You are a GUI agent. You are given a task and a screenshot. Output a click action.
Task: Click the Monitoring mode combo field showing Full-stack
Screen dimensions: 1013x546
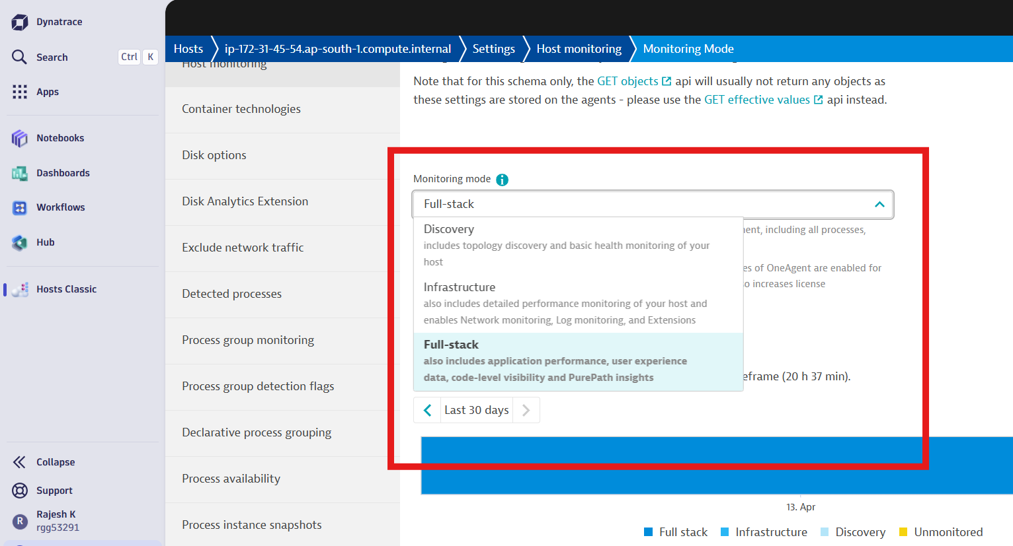pos(653,204)
